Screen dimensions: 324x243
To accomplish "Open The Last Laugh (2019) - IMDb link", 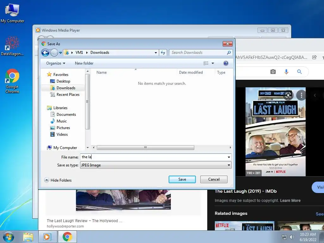I will tap(246, 191).
